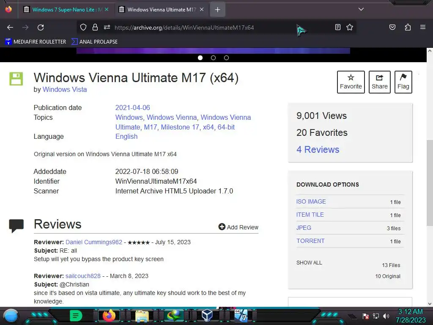Flag this item with the Flag button
The width and height of the screenshot is (433, 325).
click(403, 82)
